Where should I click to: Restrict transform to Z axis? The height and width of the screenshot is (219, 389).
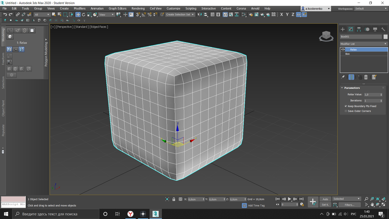click(293, 15)
